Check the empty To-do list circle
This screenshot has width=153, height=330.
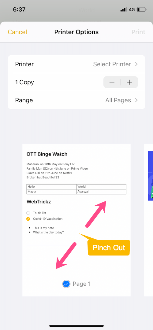(x=28, y=213)
